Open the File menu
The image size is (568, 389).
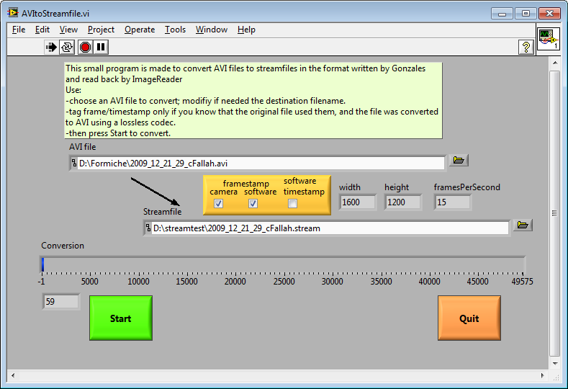coord(19,30)
